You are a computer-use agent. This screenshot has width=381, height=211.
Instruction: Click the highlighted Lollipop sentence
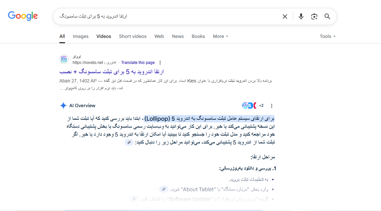(209, 119)
